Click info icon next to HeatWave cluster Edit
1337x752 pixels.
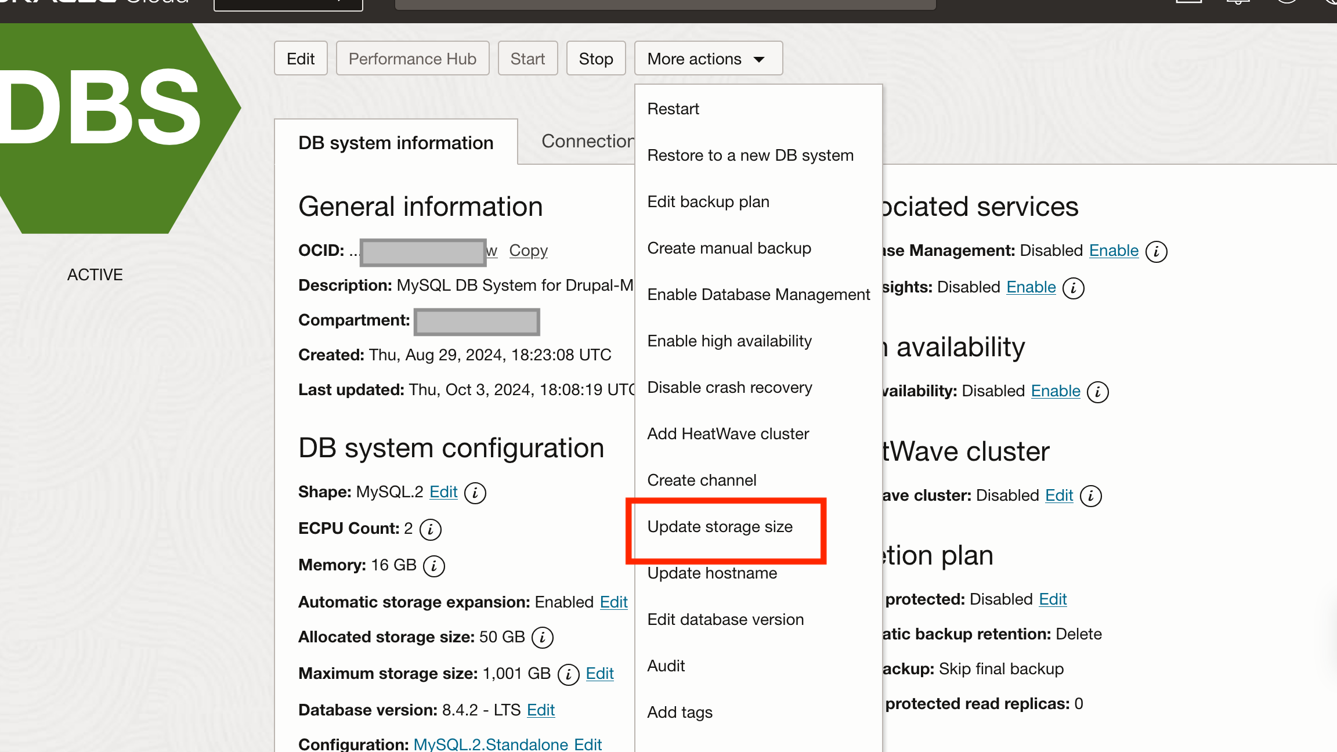(1090, 496)
